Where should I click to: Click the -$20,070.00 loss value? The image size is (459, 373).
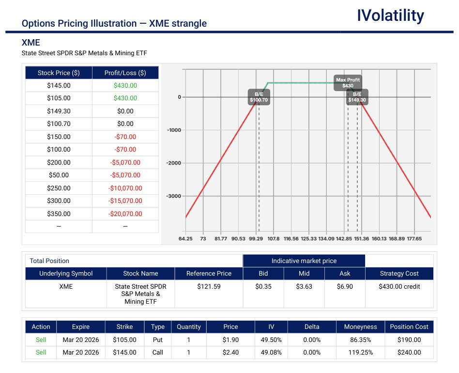(125, 214)
